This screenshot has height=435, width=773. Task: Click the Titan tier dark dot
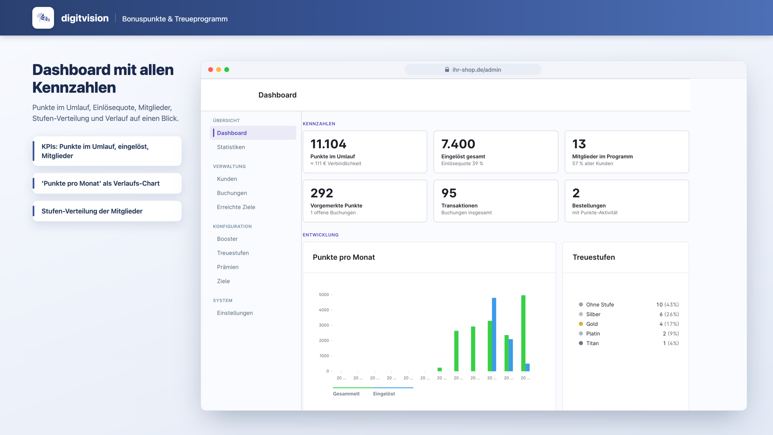(x=581, y=343)
